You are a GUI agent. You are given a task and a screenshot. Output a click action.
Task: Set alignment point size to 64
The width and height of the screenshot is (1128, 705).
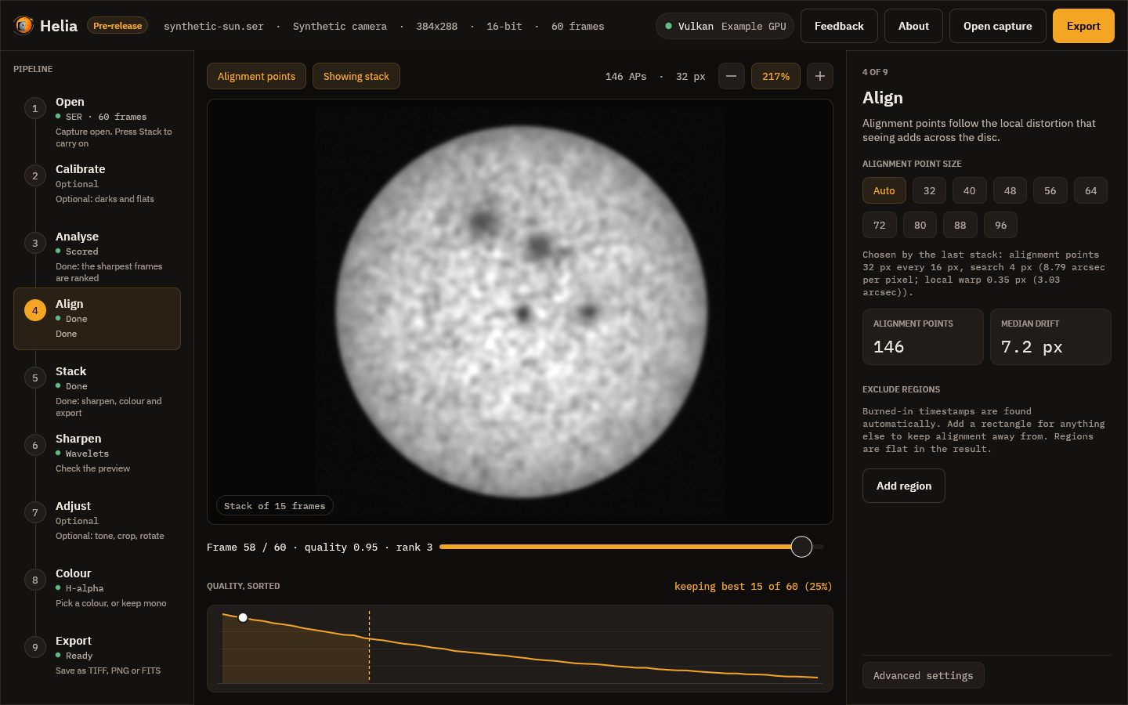1090,190
